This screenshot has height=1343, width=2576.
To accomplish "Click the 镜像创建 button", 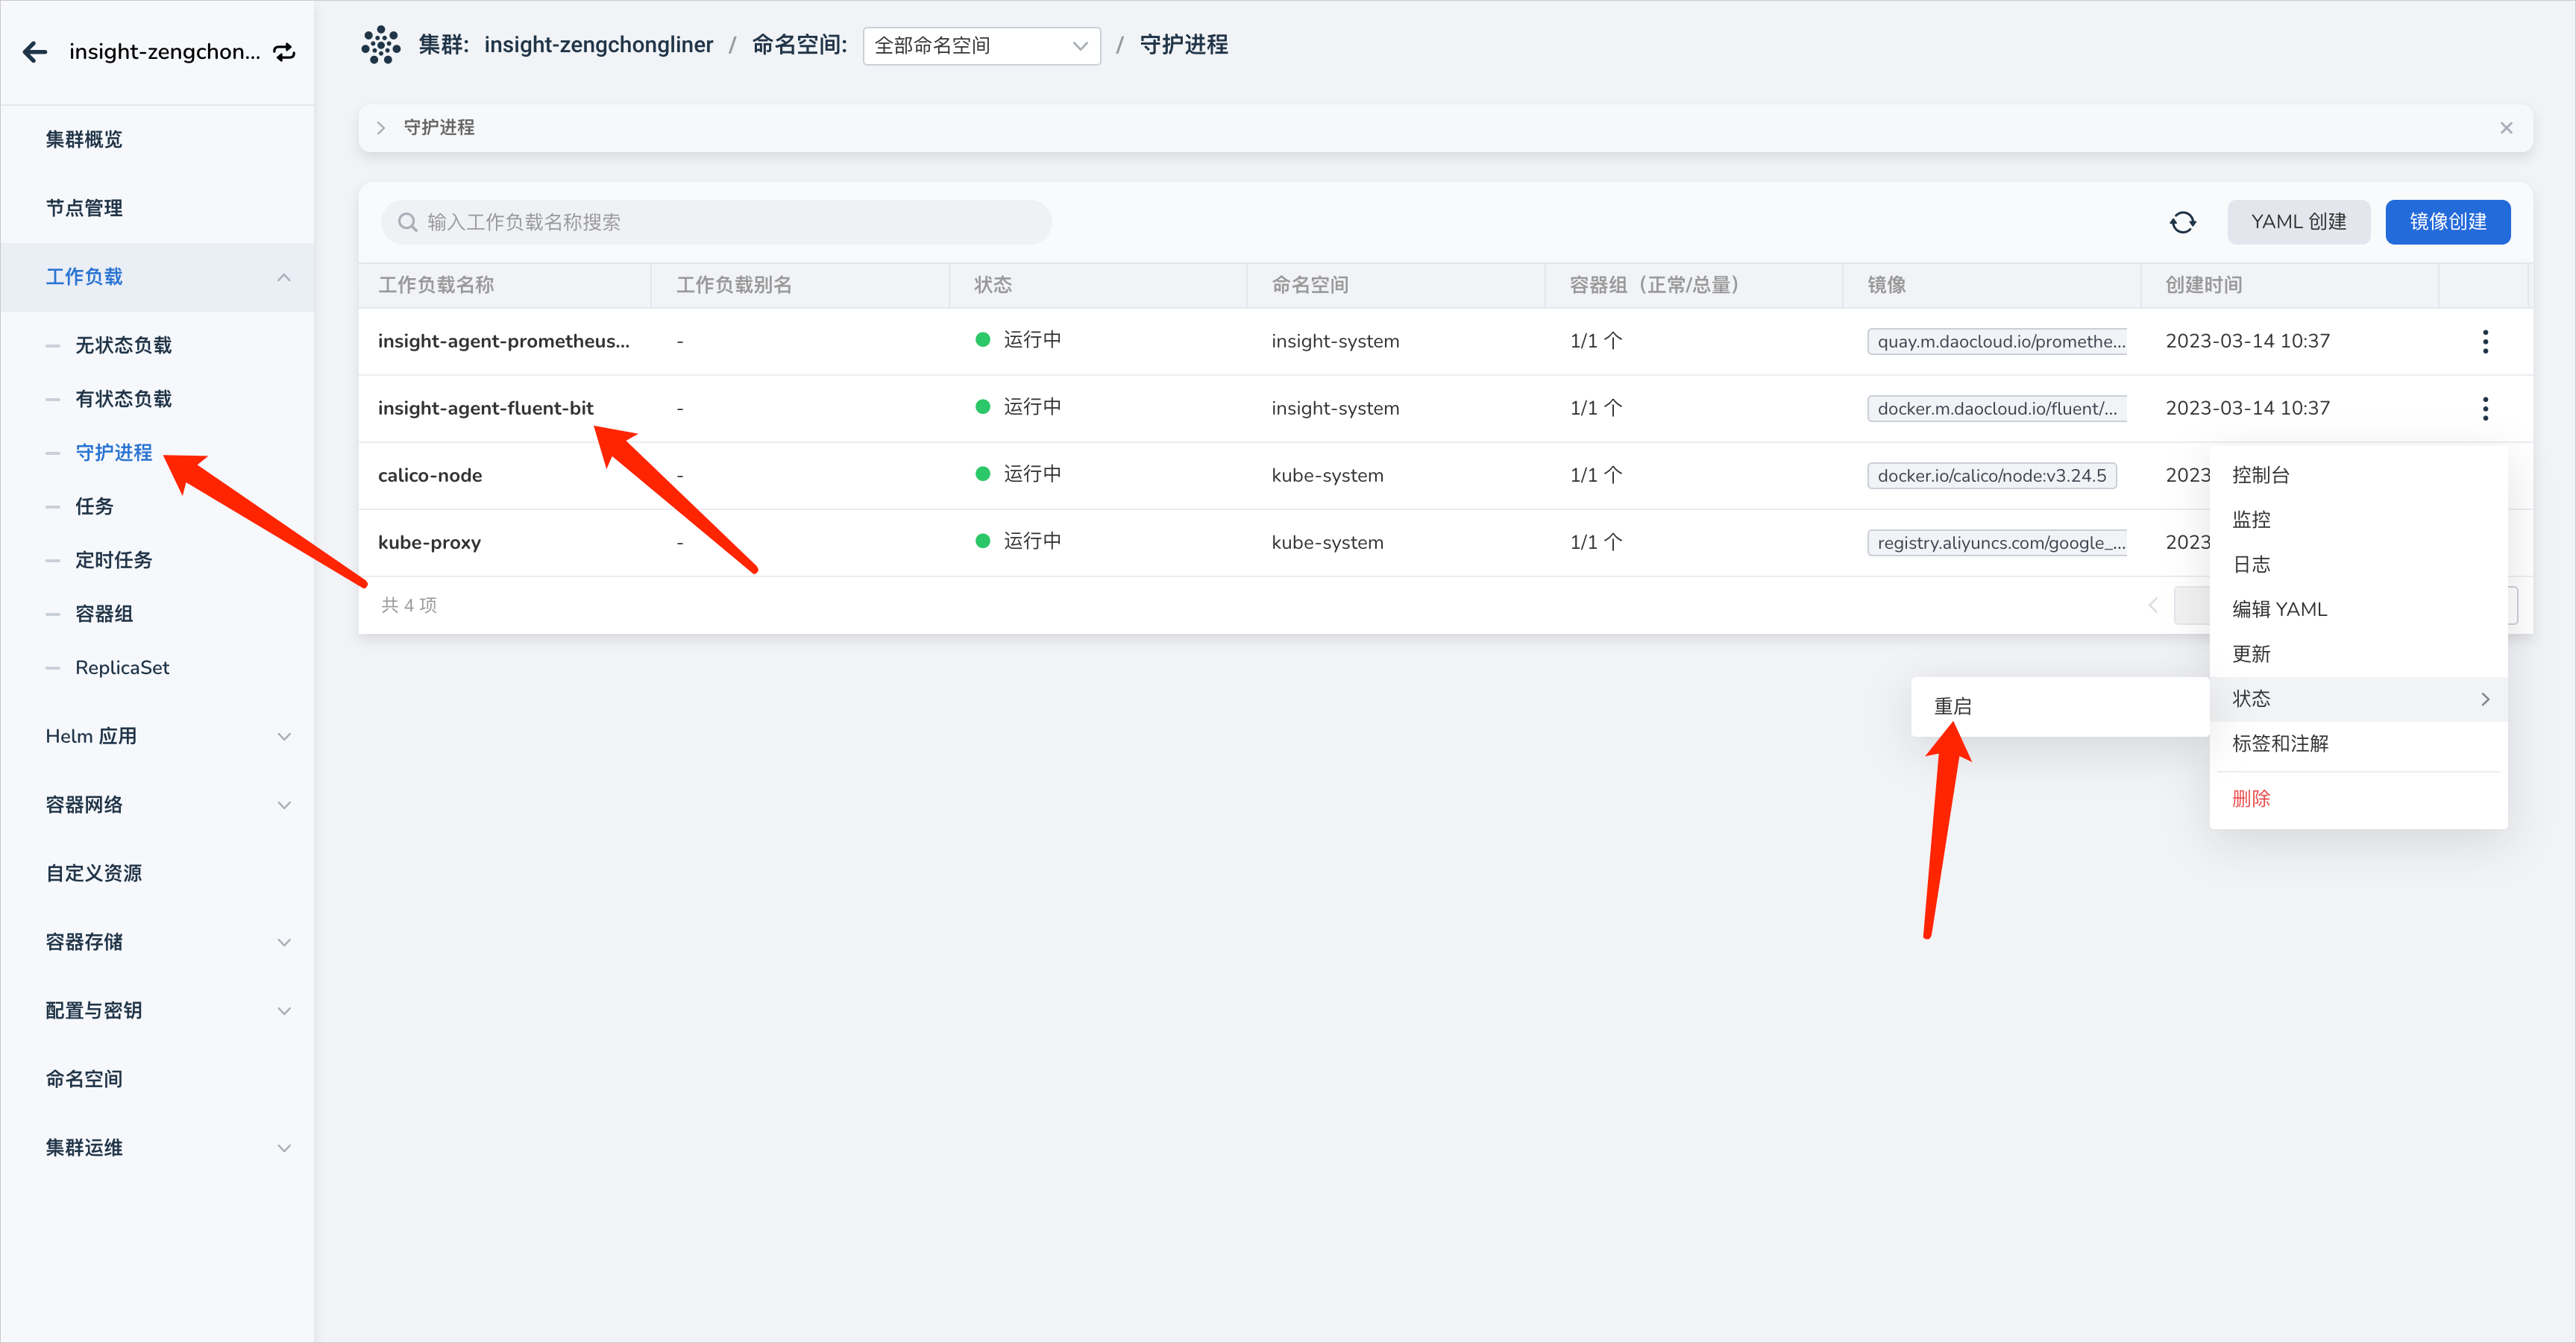I will click(x=2447, y=222).
